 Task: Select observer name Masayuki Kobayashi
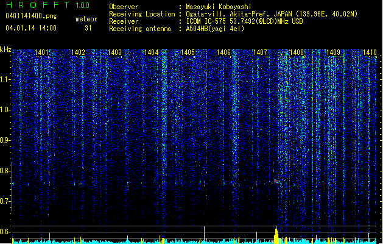click(x=219, y=7)
